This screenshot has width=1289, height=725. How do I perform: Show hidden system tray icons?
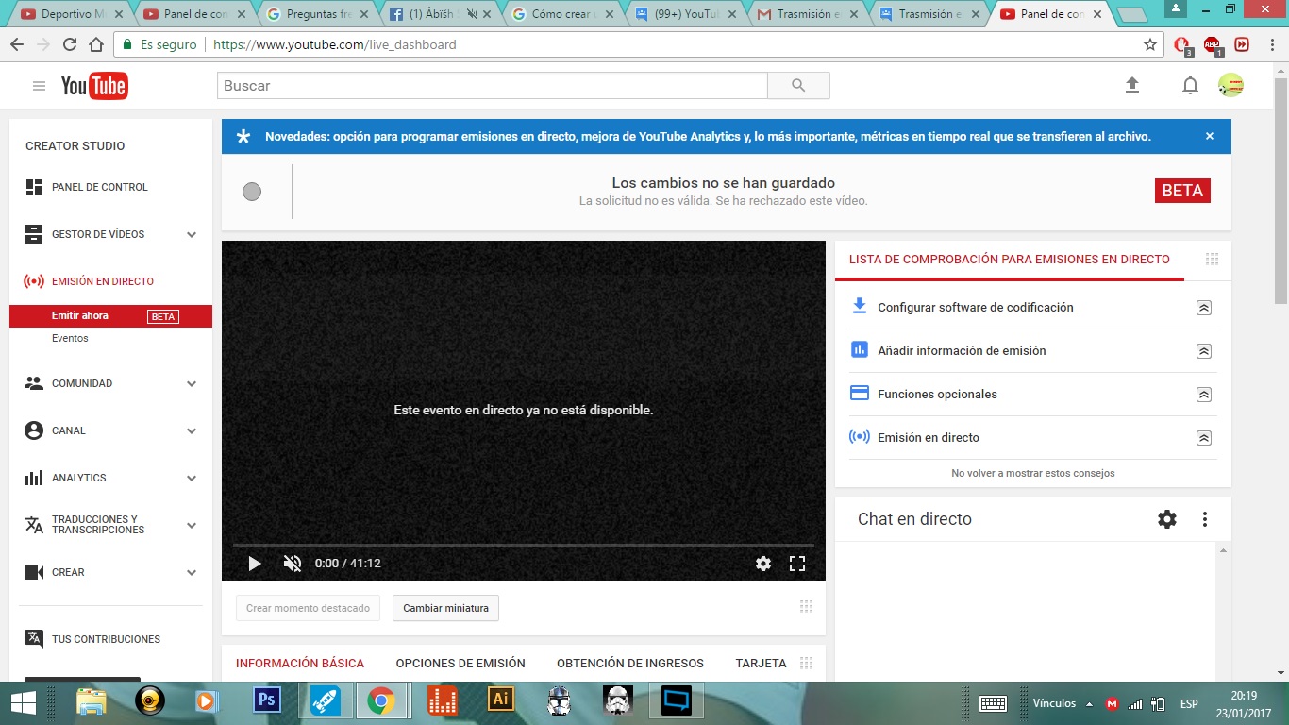[1089, 703]
